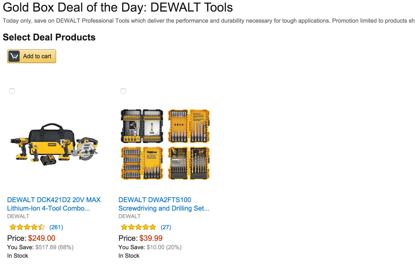The width and height of the screenshot is (415, 271).
Task: Click the DEWALT brand name under the drilling set
Action: [129, 216]
